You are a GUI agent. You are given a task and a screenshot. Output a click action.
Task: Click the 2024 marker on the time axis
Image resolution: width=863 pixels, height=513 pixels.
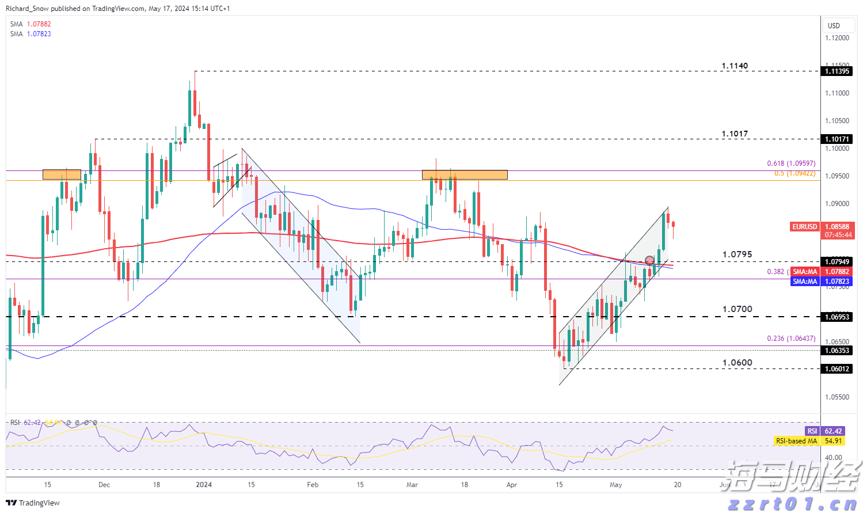pyautogui.click(x=204, y=485)
